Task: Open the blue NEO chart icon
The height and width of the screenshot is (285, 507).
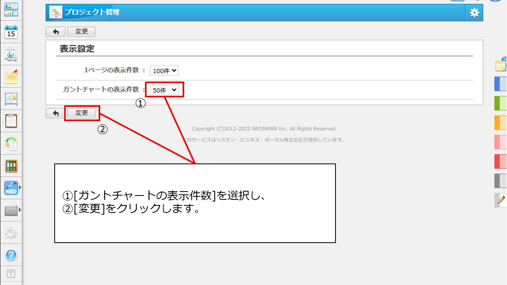Action: [11, 188]
